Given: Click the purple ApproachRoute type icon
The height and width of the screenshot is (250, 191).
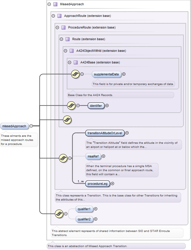Looking at the screenshot, I should [x=59, y=16].
